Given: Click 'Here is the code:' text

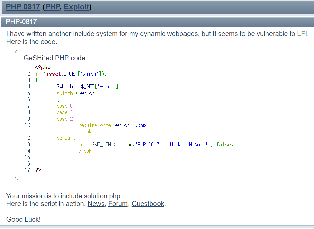Looking at the screenshot, I should (x=32, y=42).
